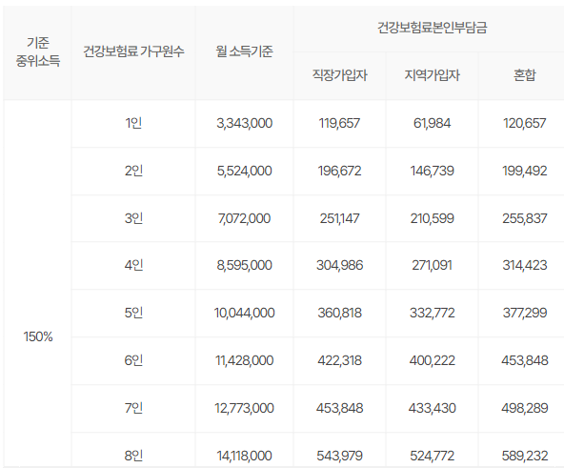Screen dimensions: 564x468
Task: Click the value 119,657
Action: click(x=339, y=124)
